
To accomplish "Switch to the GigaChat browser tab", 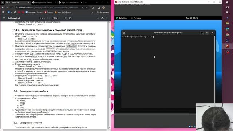I will (70, 3).
